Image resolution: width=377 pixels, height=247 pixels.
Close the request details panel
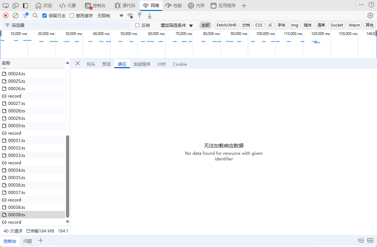[x=77, y=63]
